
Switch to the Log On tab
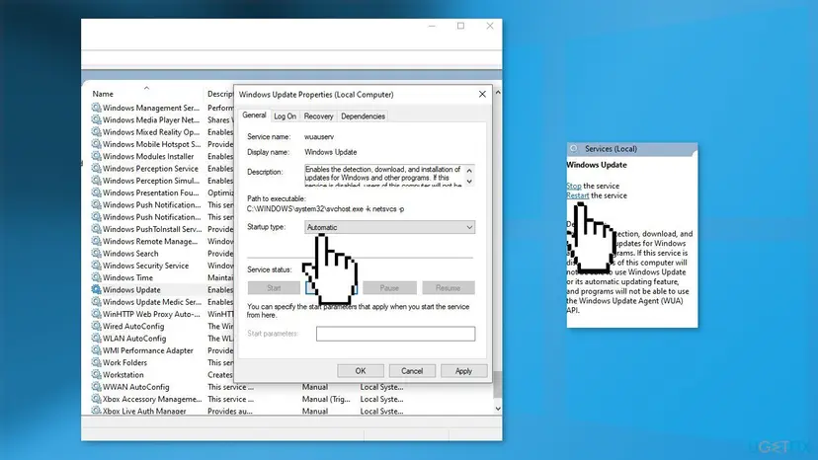pyautogui.click(x=285, y=116)
